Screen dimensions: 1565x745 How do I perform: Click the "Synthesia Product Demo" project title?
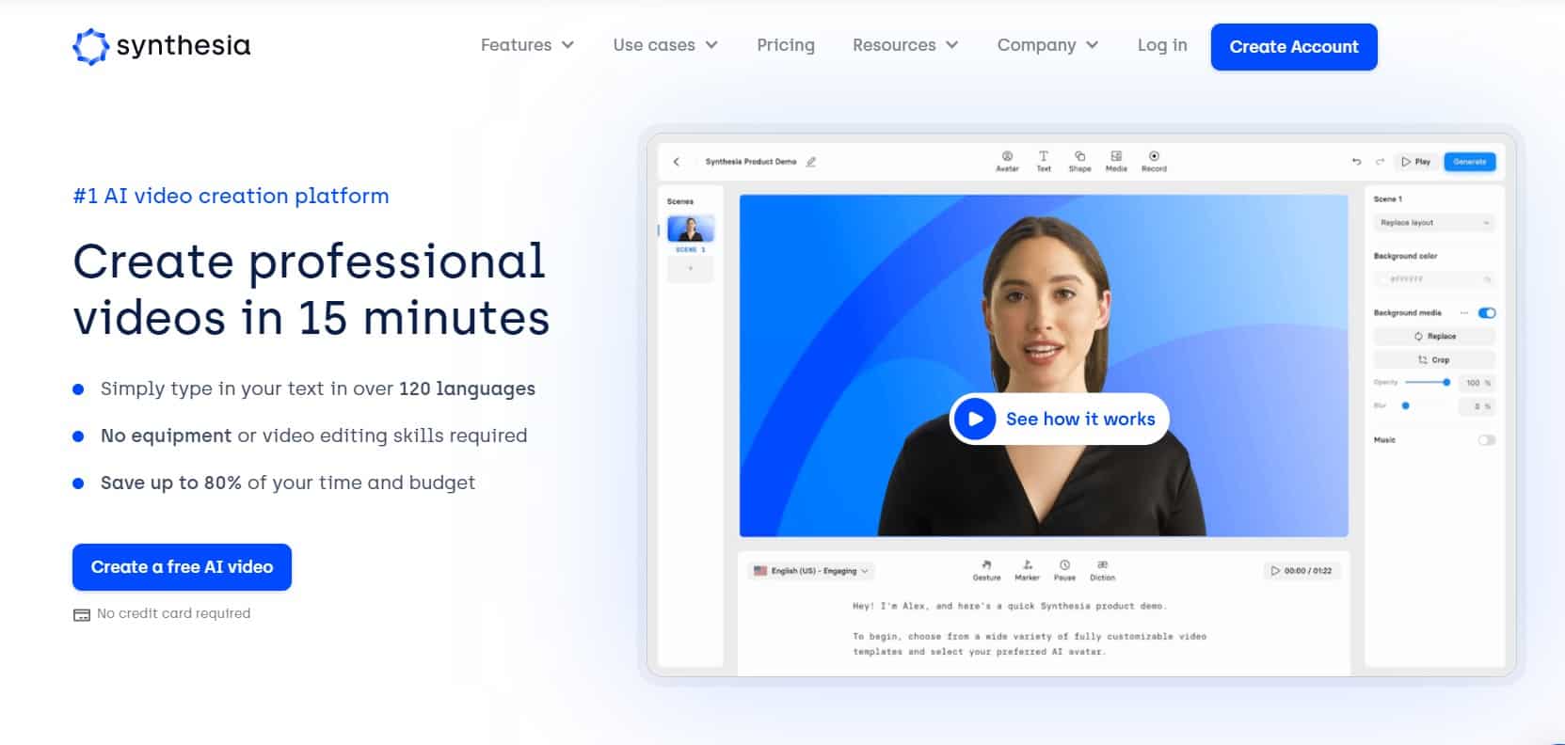[751, 162]
